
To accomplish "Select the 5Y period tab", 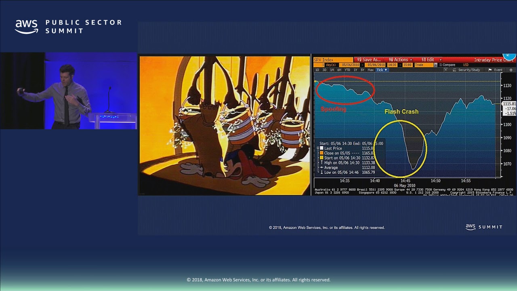I will point(363,70).
